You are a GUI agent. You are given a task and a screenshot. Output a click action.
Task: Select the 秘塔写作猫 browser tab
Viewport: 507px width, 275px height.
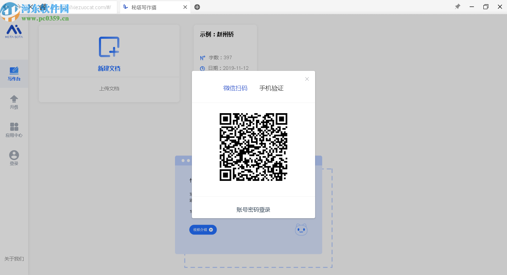[155, 7]
